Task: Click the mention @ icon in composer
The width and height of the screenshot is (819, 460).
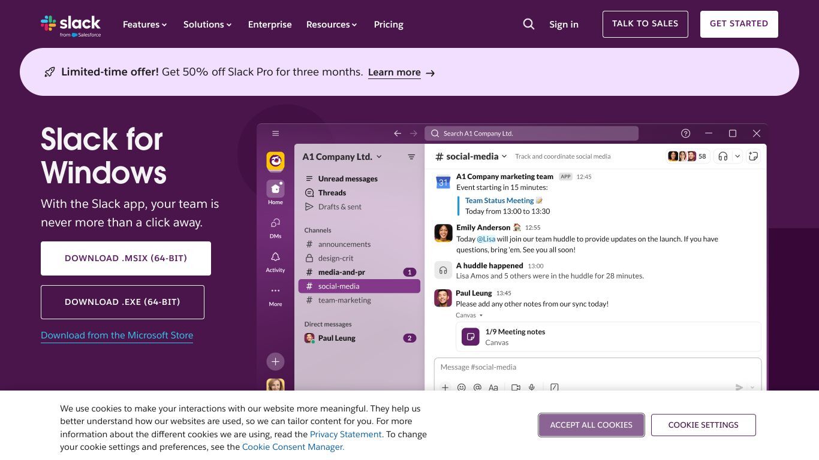Action: 477,388
